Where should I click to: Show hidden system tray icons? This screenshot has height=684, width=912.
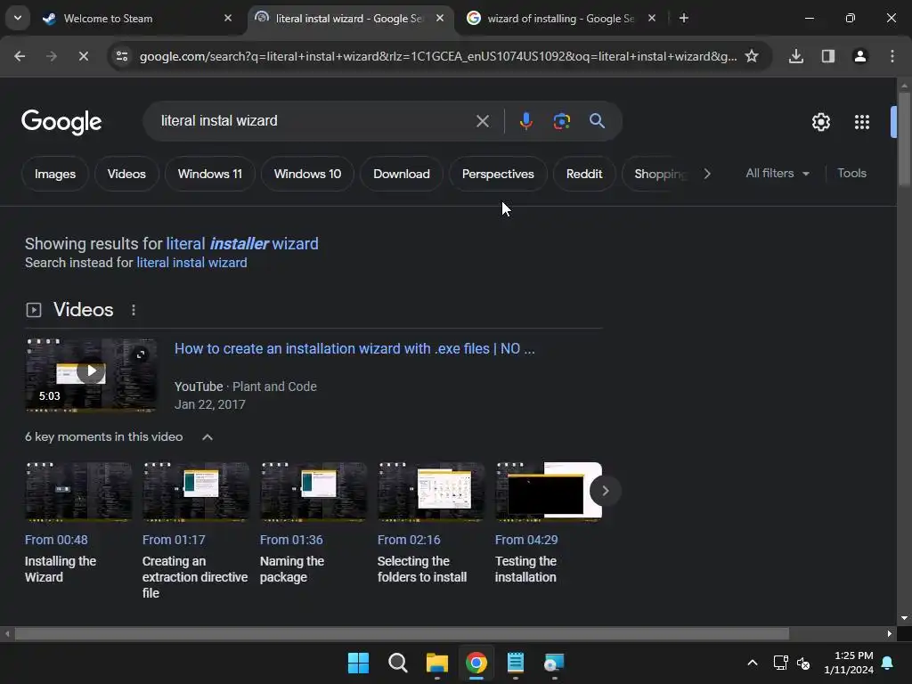[752, 663]
